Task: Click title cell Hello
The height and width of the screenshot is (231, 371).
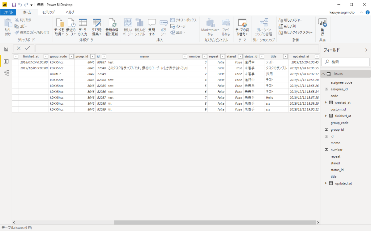Action: [x=276, y=98]
